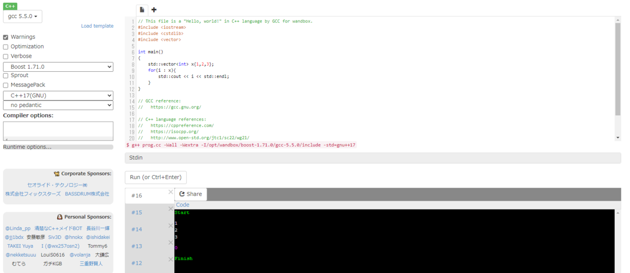Close result tab #13
The height and width of the screenshot is (273, 630).
coord(171,242)
